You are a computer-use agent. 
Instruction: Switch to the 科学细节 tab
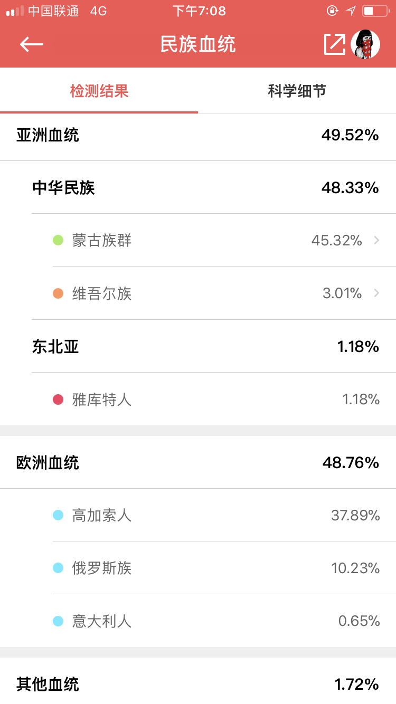tap(297, 91)
